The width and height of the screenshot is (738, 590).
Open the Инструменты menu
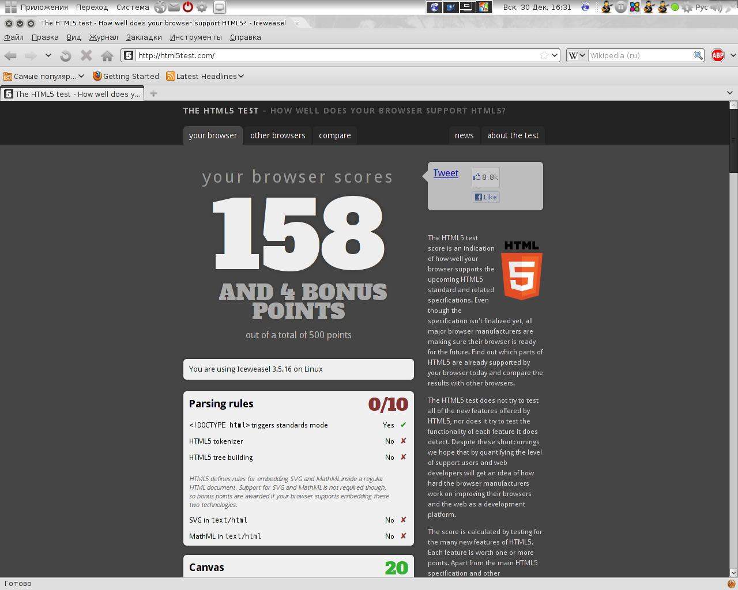coord(196,37)
